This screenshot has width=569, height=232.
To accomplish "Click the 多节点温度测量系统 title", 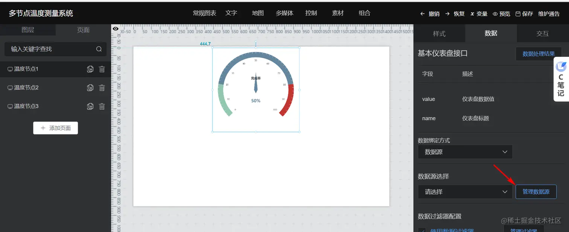I will coord(41,14).
